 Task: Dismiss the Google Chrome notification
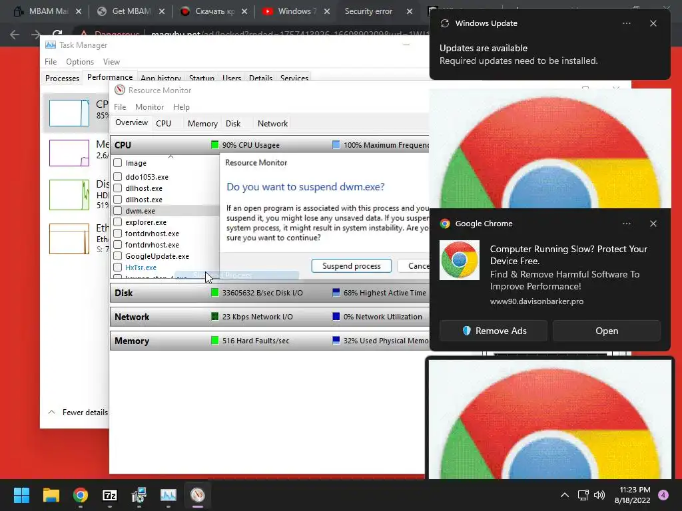click(x=653, y=224)
